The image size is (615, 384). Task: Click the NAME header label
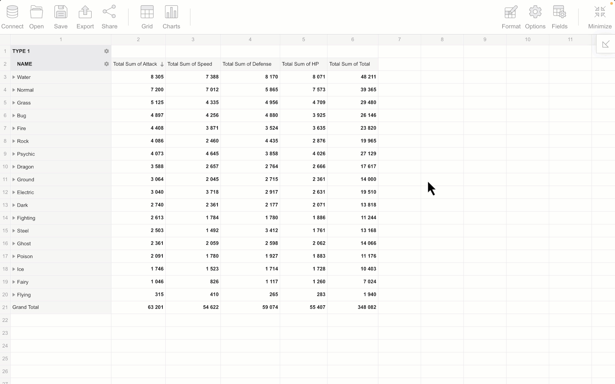[25, 64]
